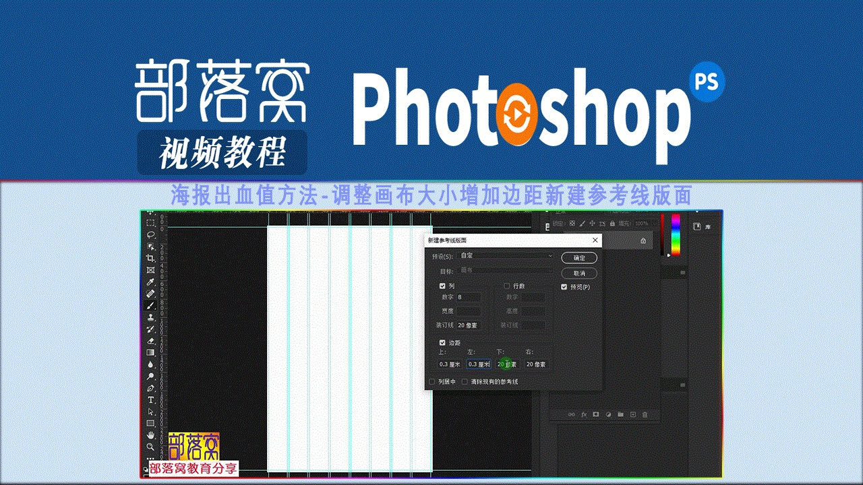This screenshot has height=485, width=863.
Task: Click the 右 right margin field
Action: [x=537, y=364]
